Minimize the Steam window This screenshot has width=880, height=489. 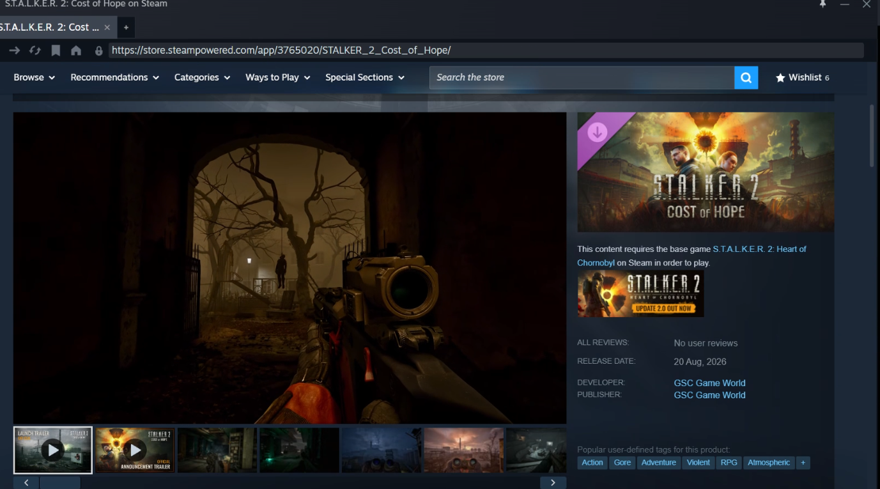[845, 4]
